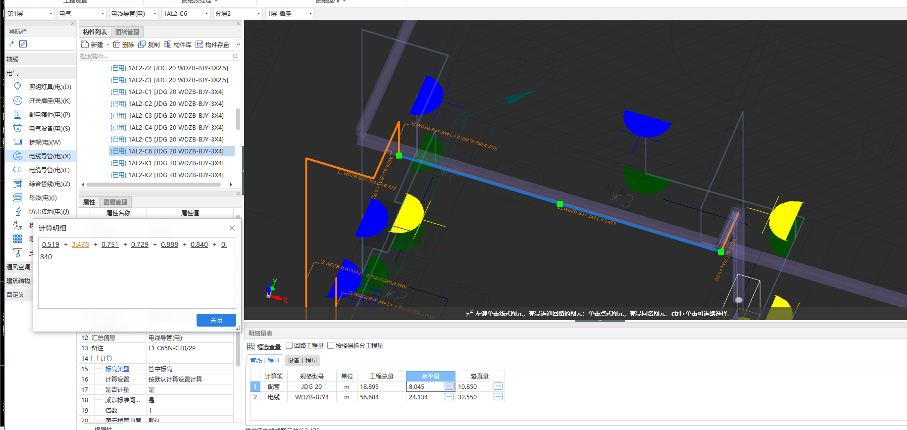Click the component list vertical scrollbar
Viewport: 907px width, 430px height.
[238, 119]
